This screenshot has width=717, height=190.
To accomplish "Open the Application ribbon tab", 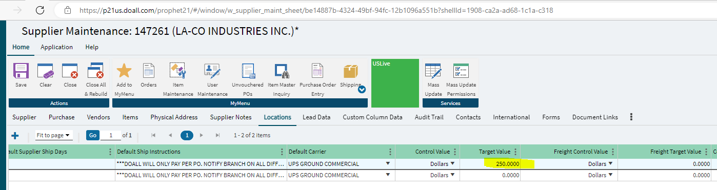I will 56,47.
